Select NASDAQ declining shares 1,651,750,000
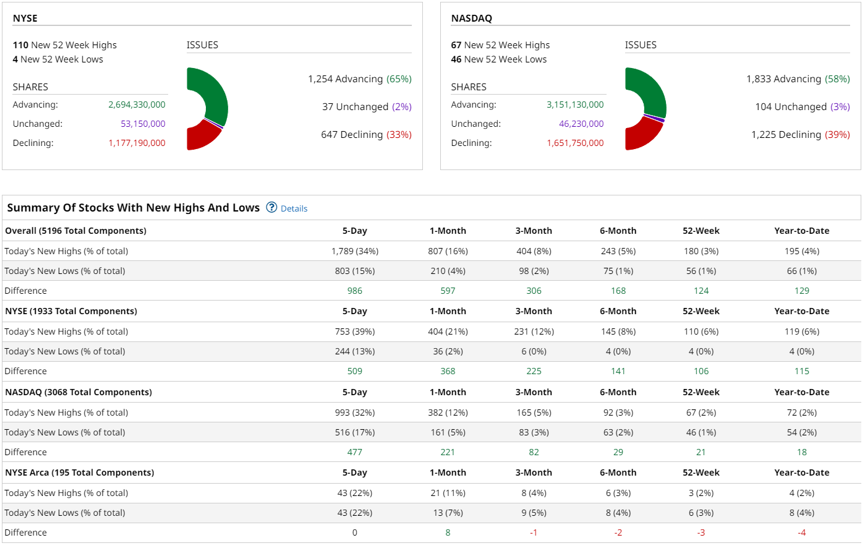Viewport: 865px width, 556px height. tap(575, 143)
